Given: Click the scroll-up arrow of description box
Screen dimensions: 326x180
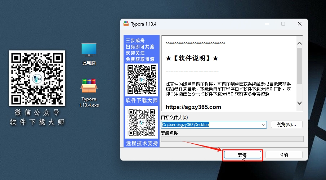Looking at the screenshot, I should pyautogui.click(x=299, y=44).
